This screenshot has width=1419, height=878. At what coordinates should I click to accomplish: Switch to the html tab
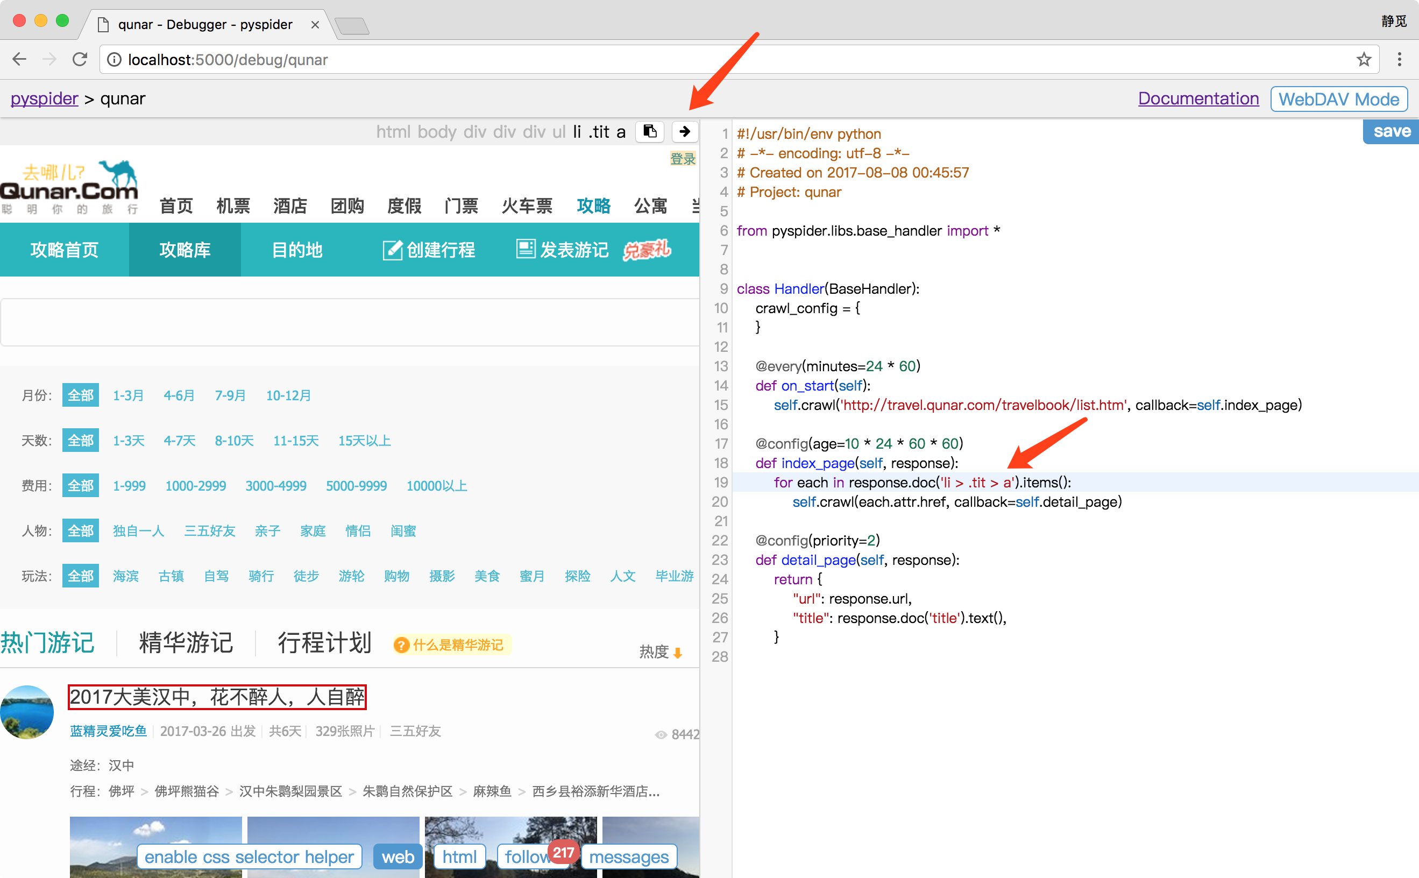point(459,856)
